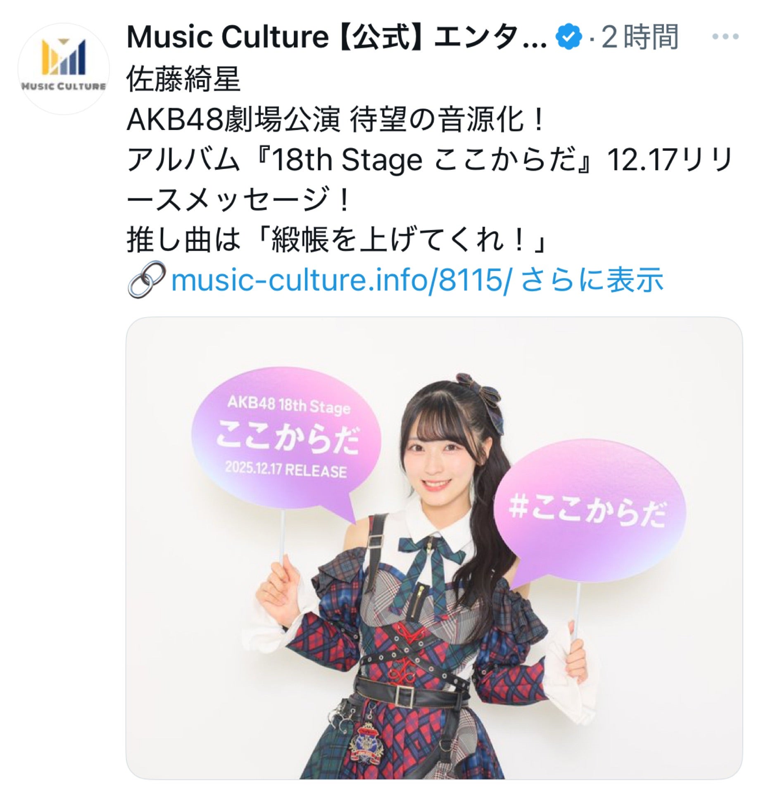The width and height of the screenshot is (761, 793).
Task: Click the 2時間 timestamp
Action: pyautogui.click(x=640, y=37)
